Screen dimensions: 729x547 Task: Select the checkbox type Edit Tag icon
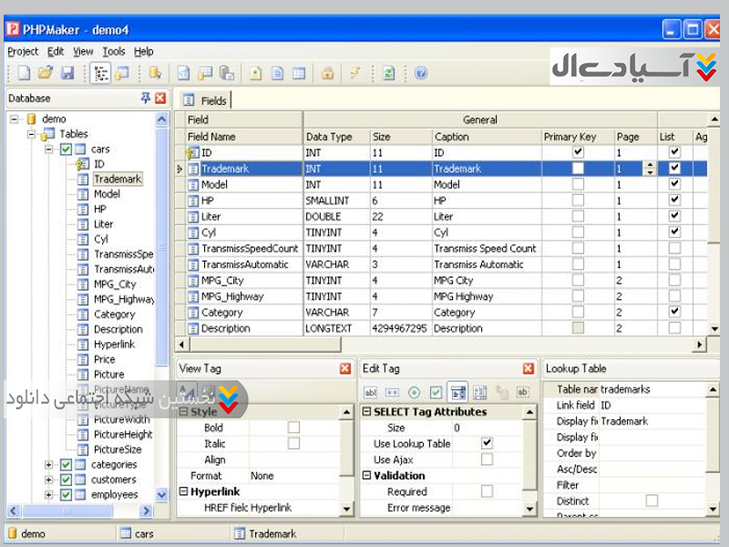[436, 392]
